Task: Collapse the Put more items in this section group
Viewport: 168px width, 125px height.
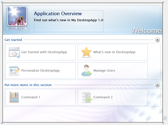Action: coord(157,85)
